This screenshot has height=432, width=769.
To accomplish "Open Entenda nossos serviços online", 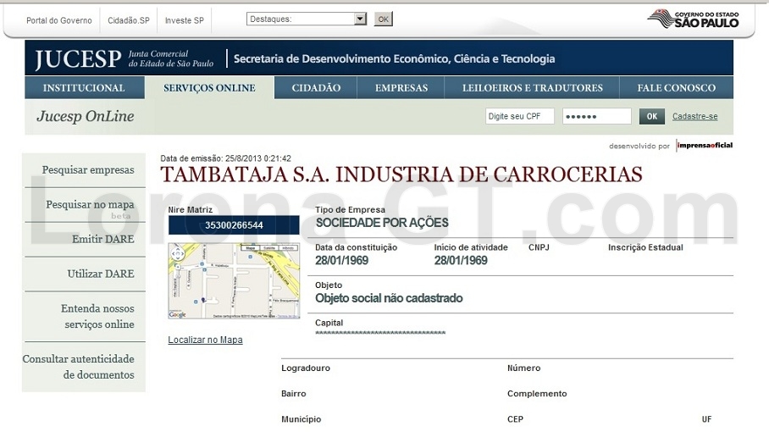I will pos(97,316).
